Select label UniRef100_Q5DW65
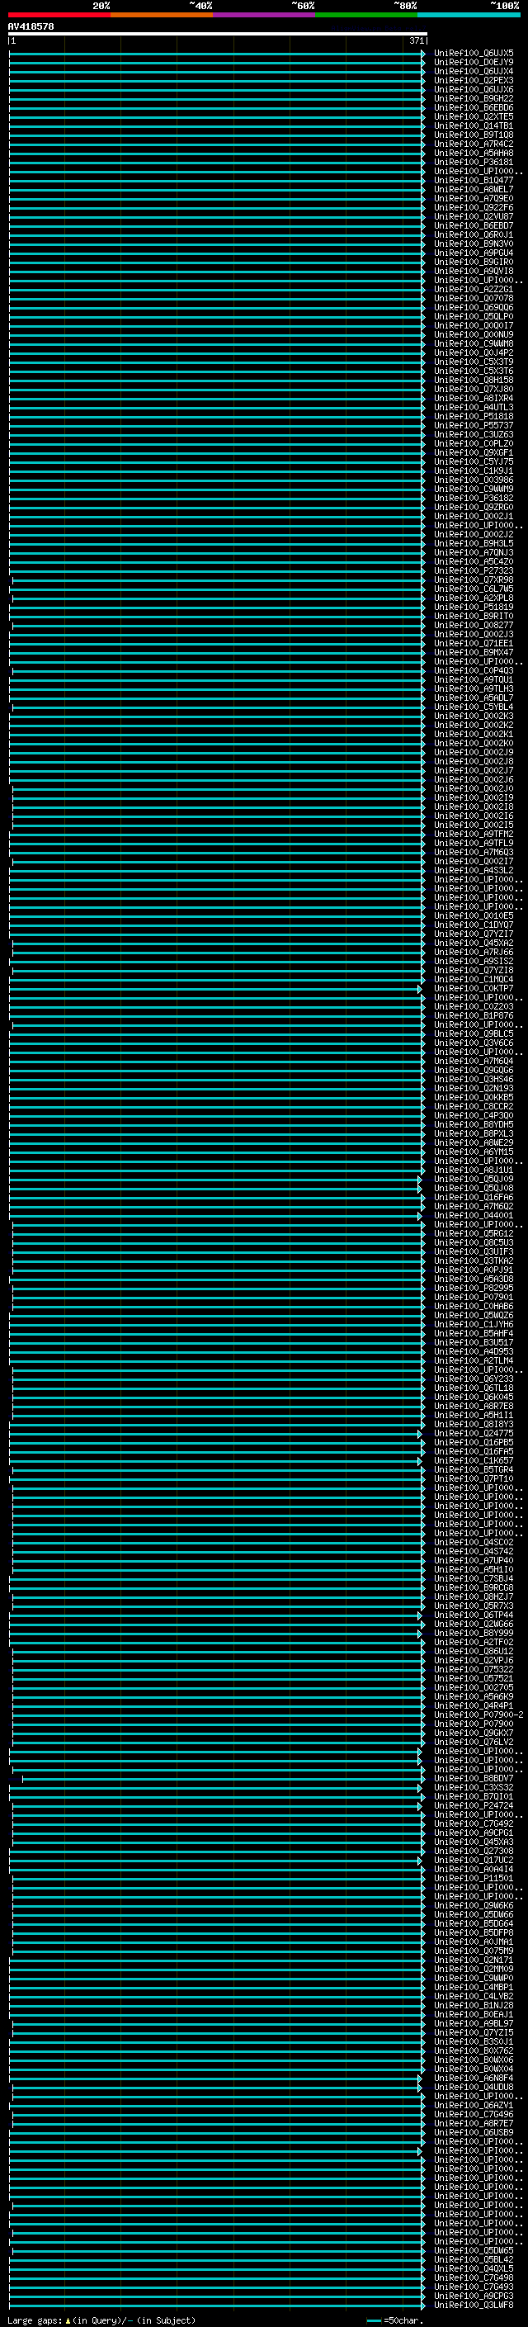This screenshot has height=2327, width=528. pos(474,2250)
